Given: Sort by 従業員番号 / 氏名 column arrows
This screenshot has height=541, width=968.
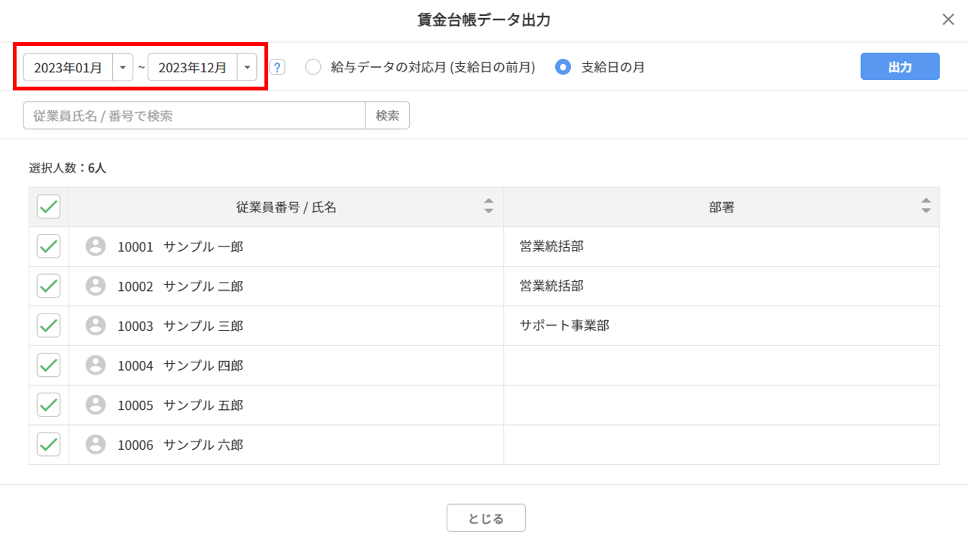Looking at the screenshot, I should point(489,206).
